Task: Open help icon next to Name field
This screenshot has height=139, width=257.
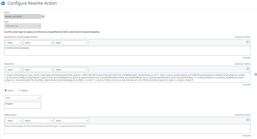Action: pyautogui.click(x=43, y=17)
